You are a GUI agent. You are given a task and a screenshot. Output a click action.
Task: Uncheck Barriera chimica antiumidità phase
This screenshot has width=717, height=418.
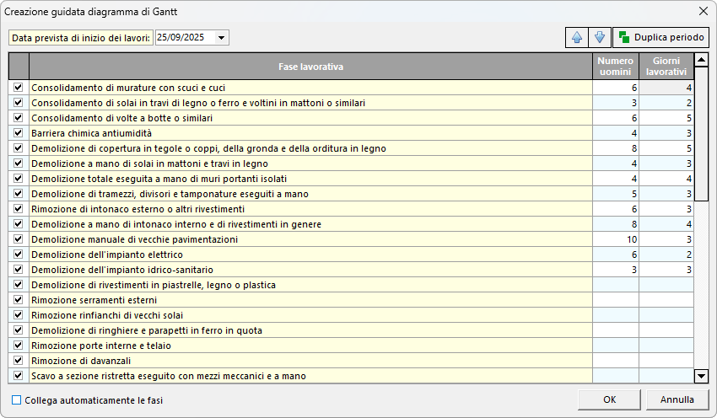tap(19, 133)
